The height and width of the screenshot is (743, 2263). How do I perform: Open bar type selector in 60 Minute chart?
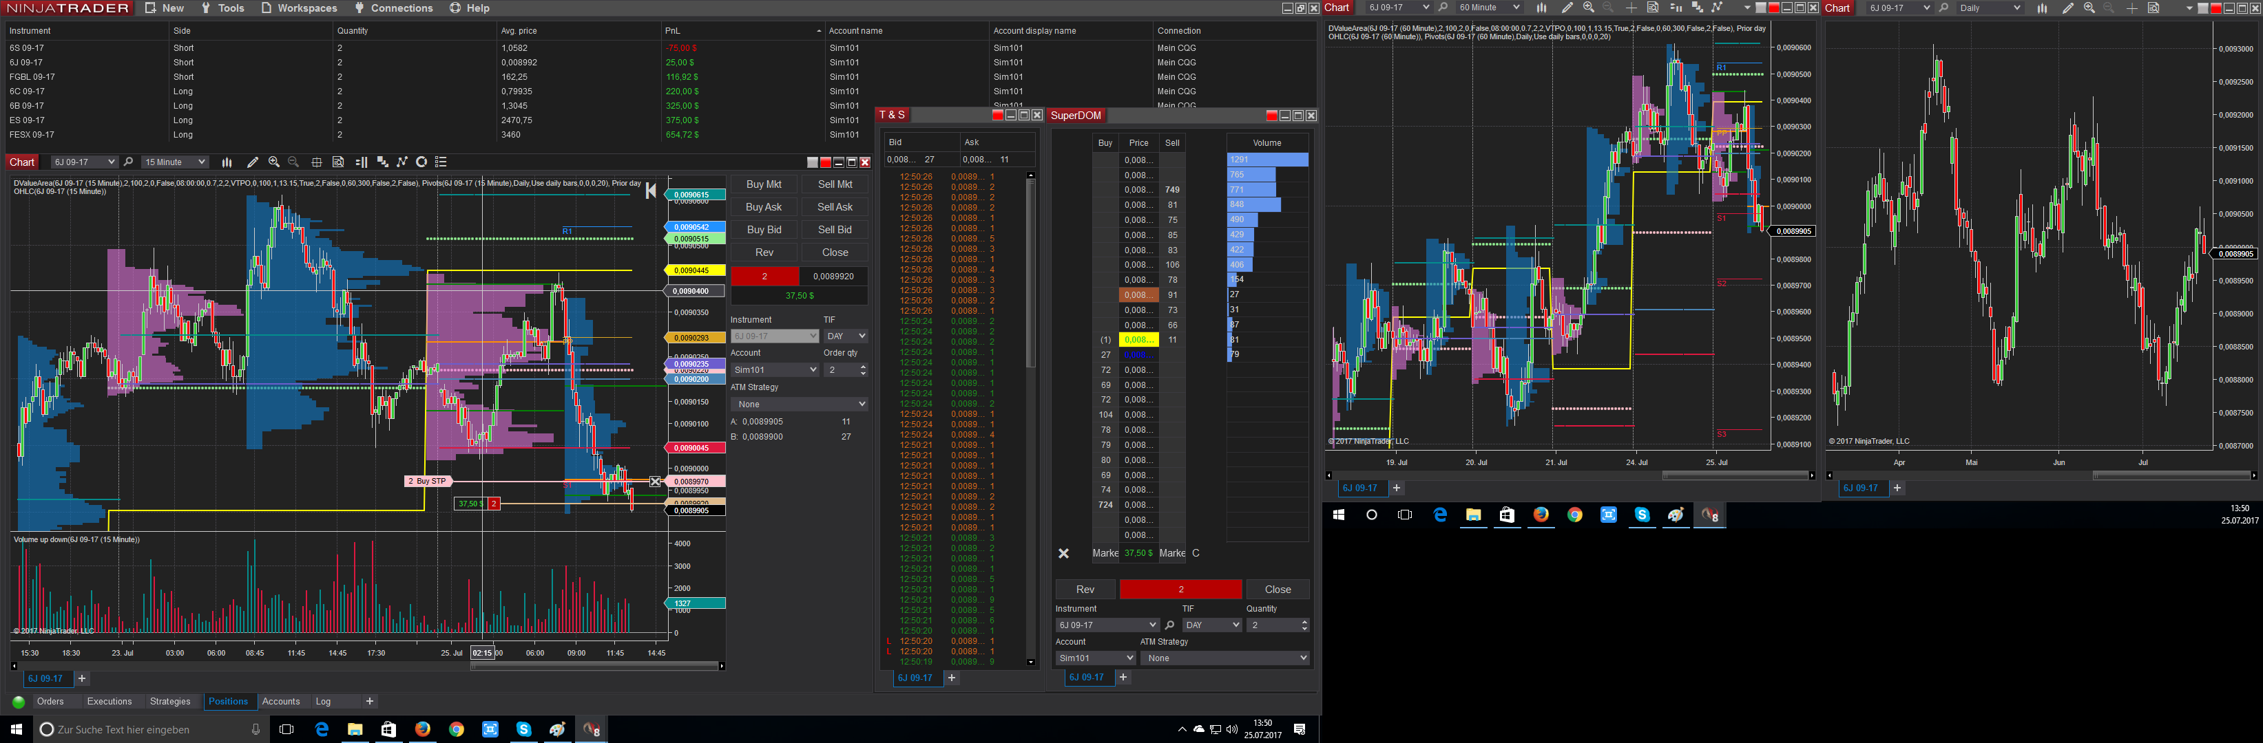click(x=1541, y=8)
